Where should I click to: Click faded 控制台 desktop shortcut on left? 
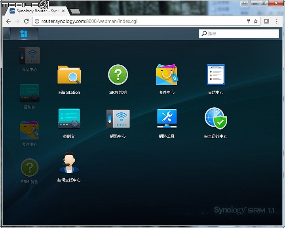(29, 93)
